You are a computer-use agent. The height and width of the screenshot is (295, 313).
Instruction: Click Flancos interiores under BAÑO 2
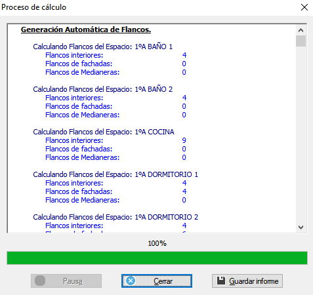pyautogui.click(x=74, y=98)
